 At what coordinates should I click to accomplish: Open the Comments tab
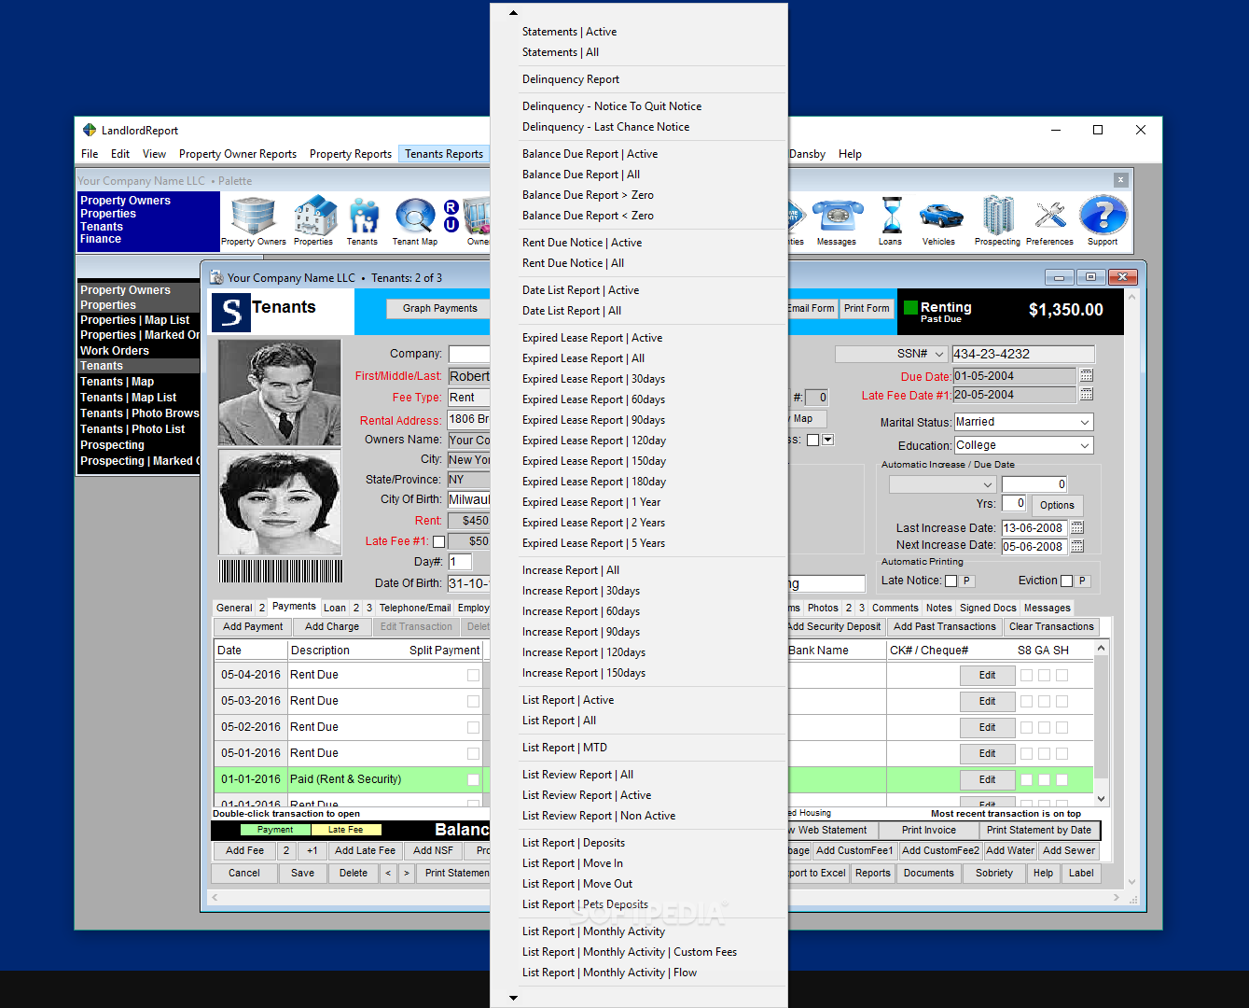(895, 608)
